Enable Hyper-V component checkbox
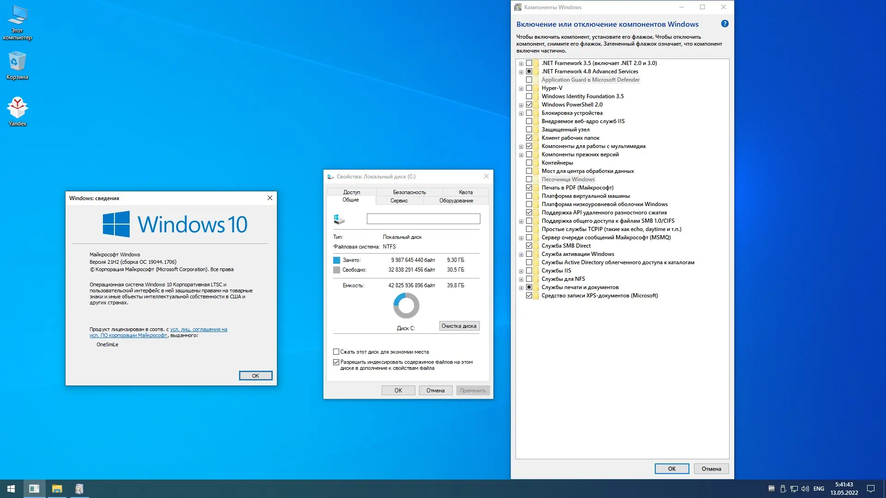The height and width of the screenshot is (498, 886). 529,88
